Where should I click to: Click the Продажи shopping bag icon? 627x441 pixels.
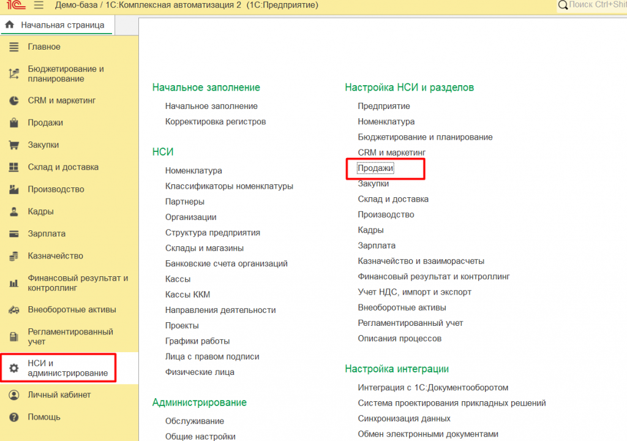point(14,123)
